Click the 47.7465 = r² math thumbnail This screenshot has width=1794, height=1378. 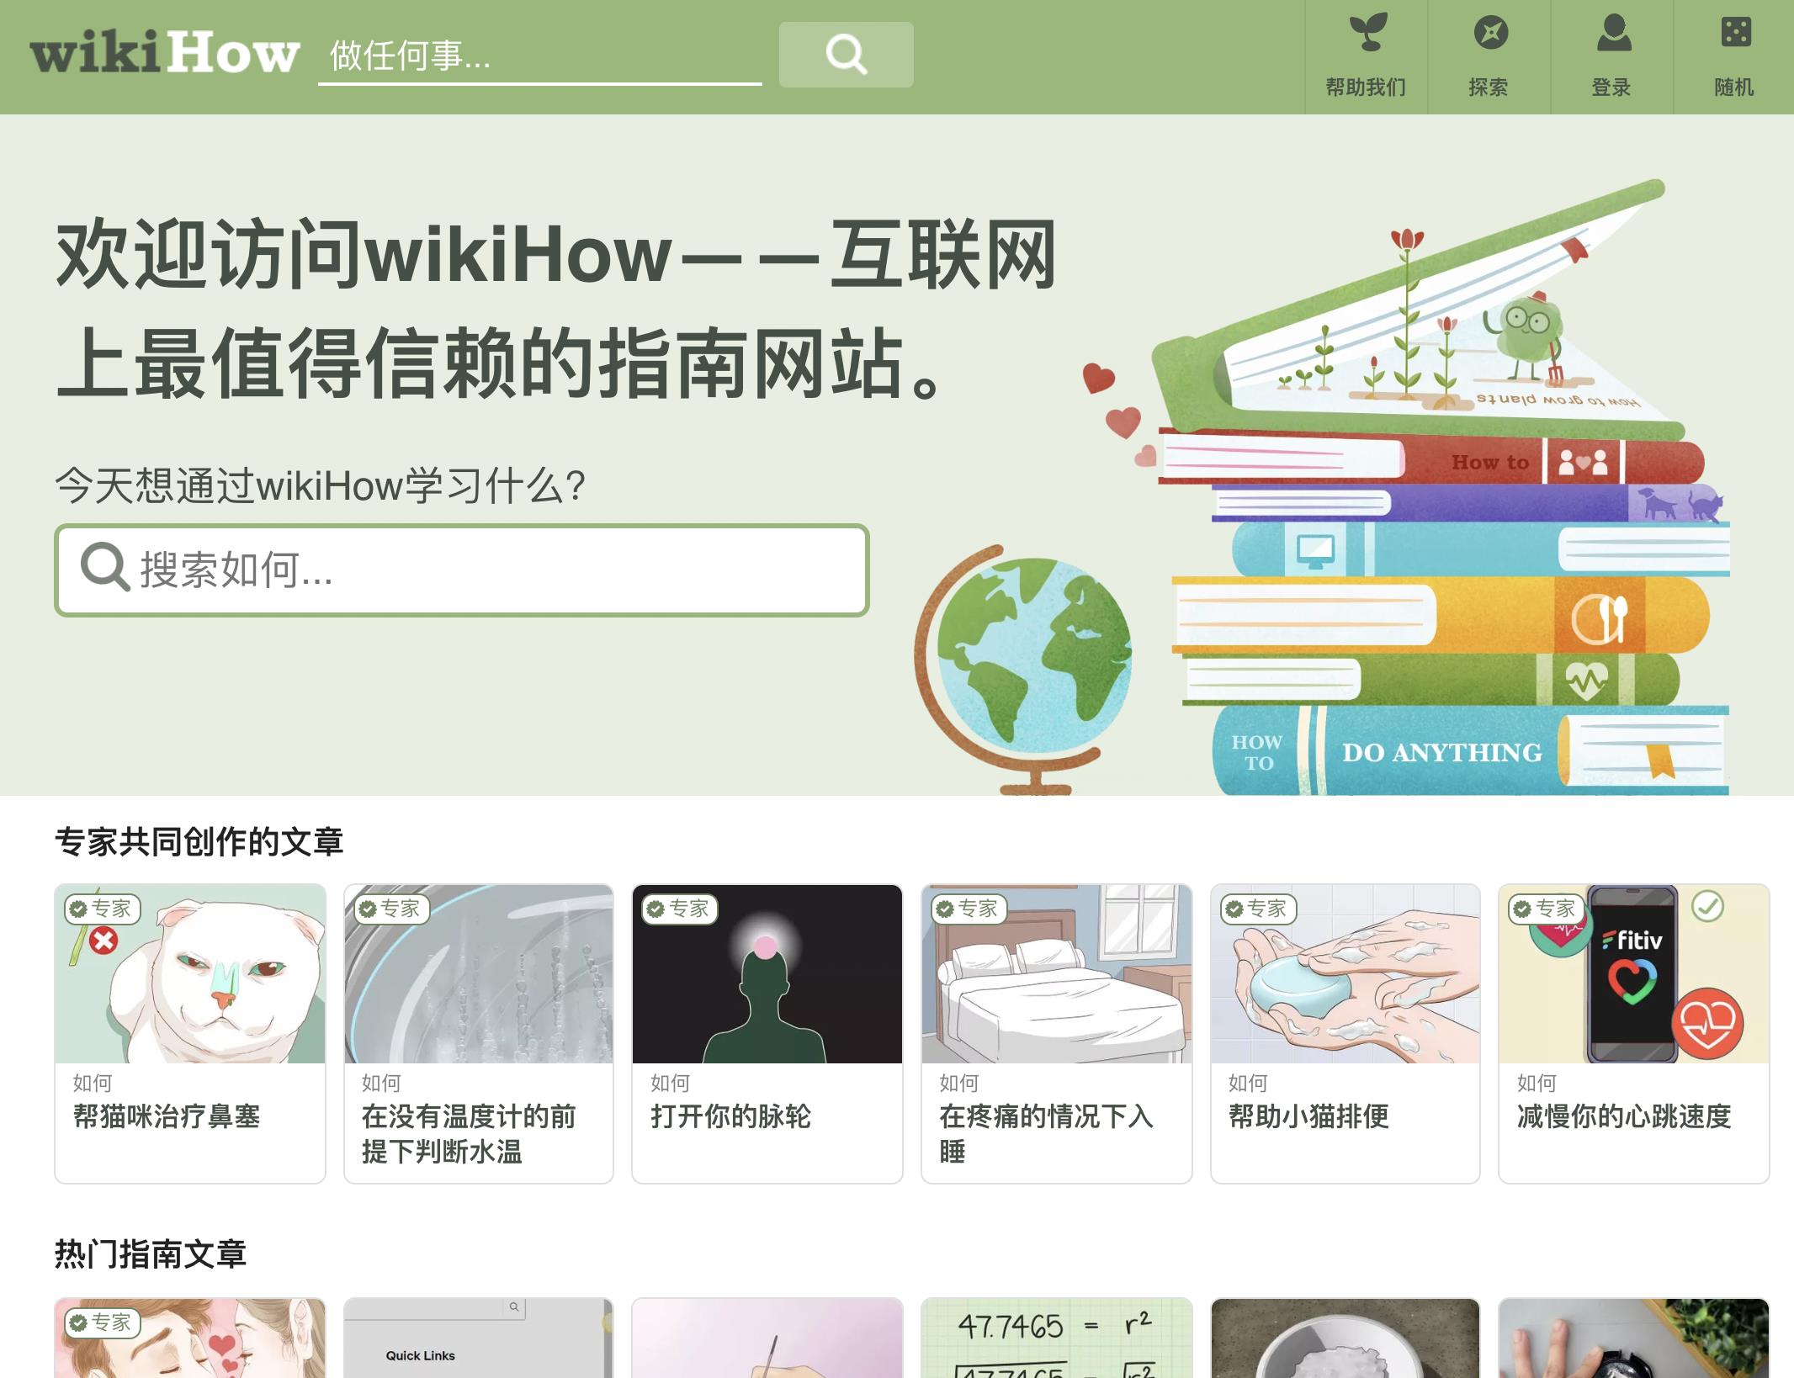pos(1057,1338)
